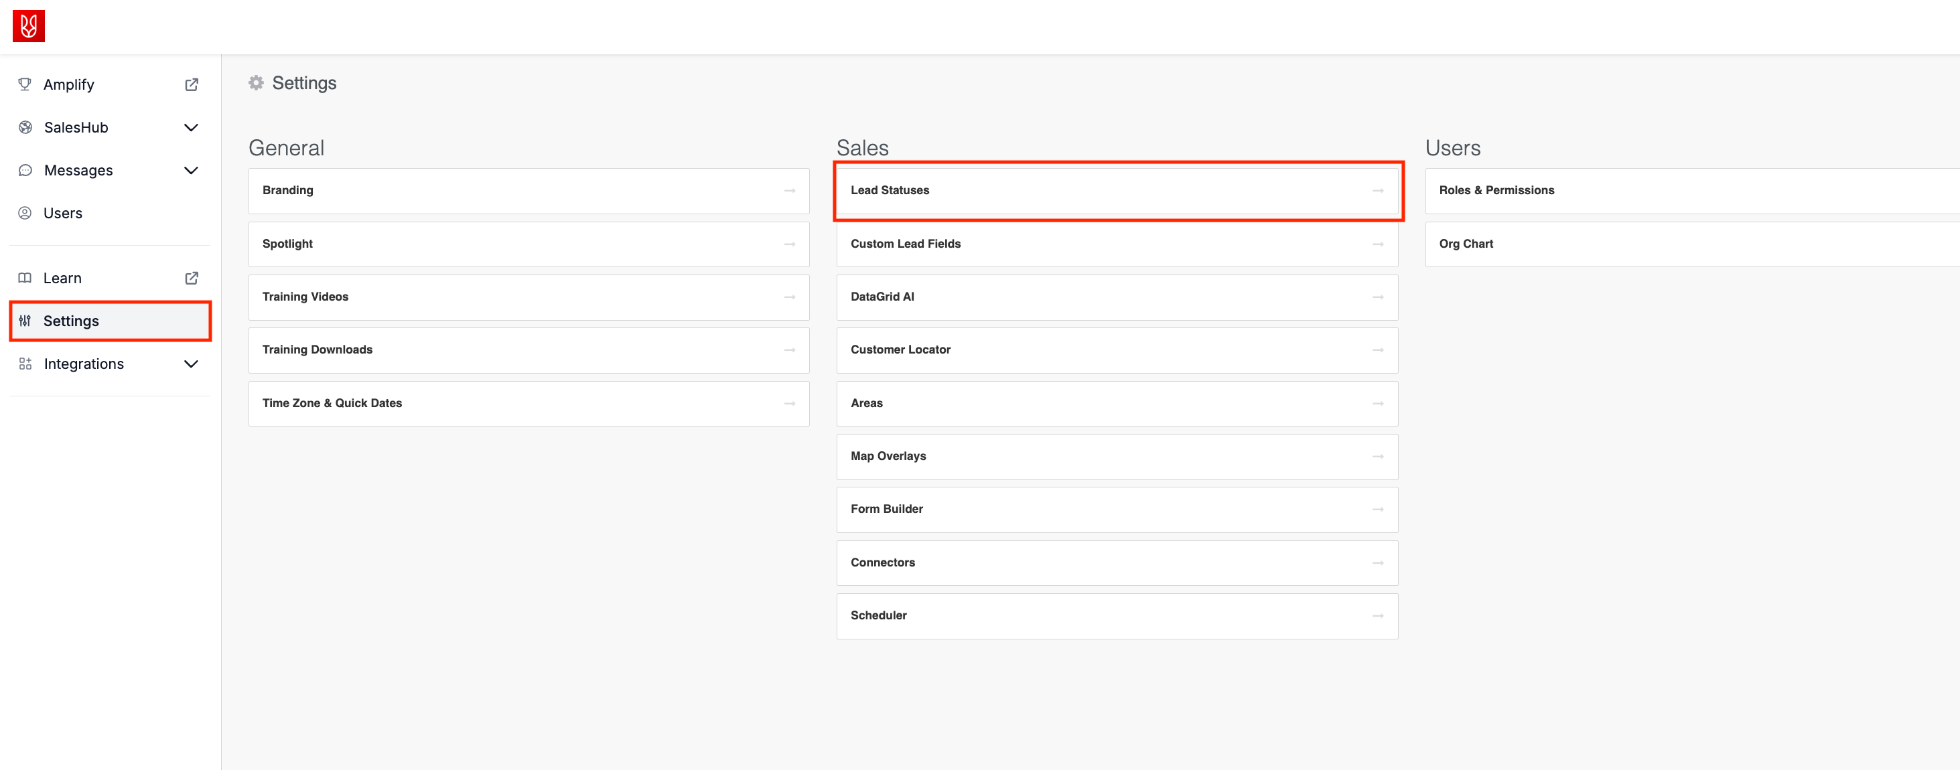Click the SalesHub globe icon
The image size is (1960, 770).
(25, 127)
